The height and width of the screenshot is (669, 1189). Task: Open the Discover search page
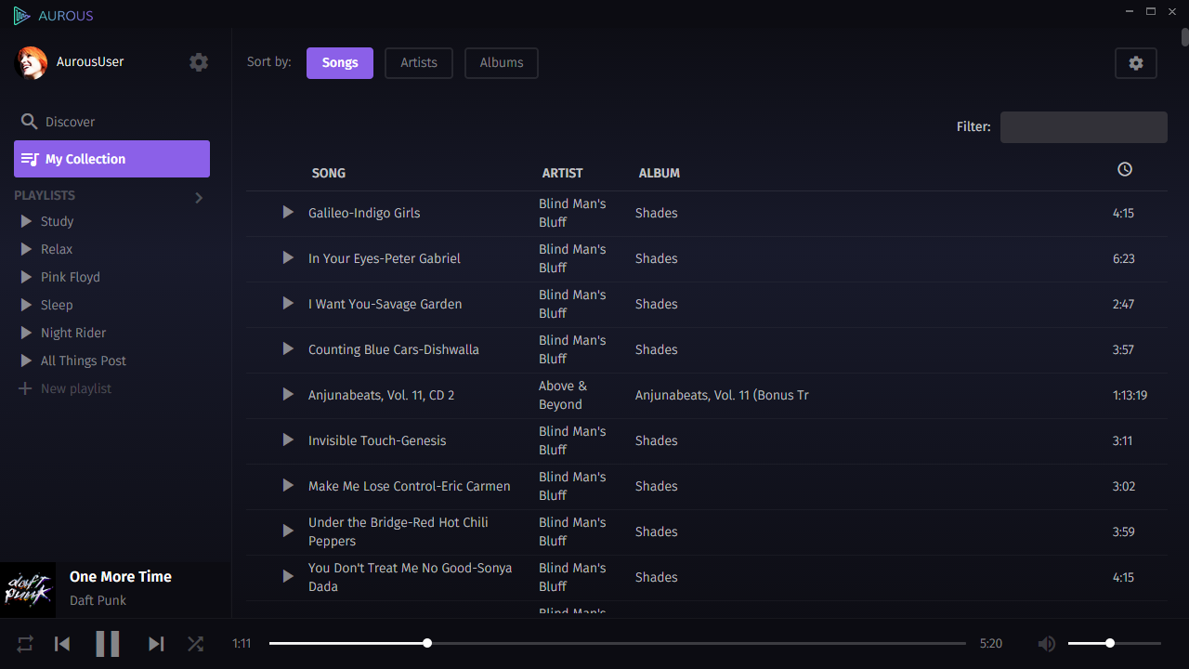pos(70,122)
